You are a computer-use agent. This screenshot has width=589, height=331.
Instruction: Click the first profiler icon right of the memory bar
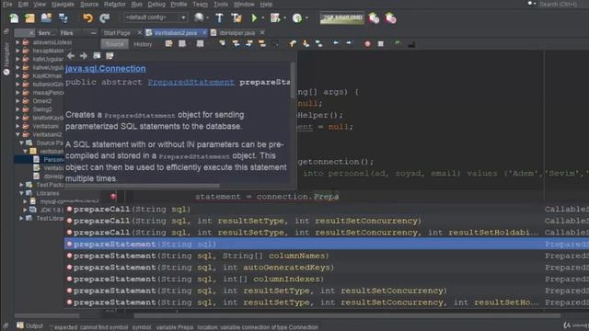[x=374, y=18]
